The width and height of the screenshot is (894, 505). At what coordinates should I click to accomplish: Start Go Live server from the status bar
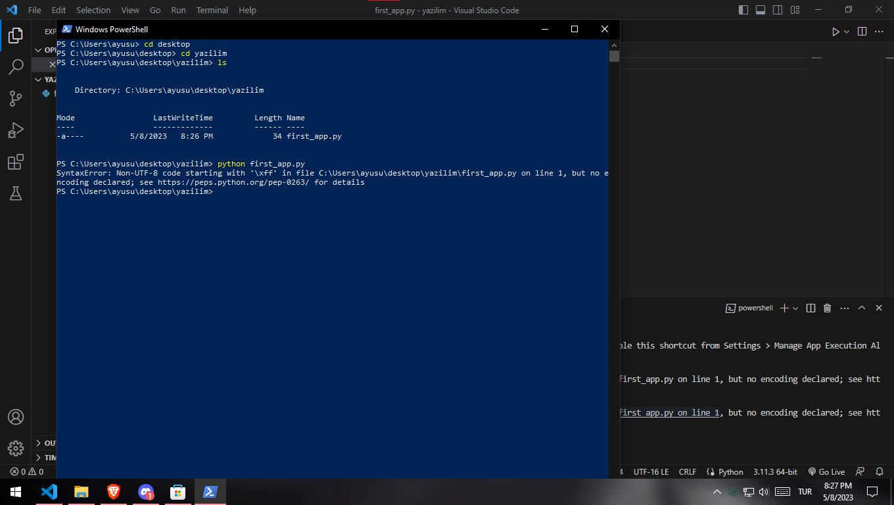(827, 472)
